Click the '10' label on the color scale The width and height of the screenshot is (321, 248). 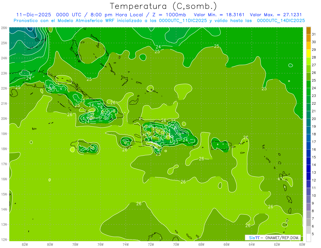coord(314,195)
